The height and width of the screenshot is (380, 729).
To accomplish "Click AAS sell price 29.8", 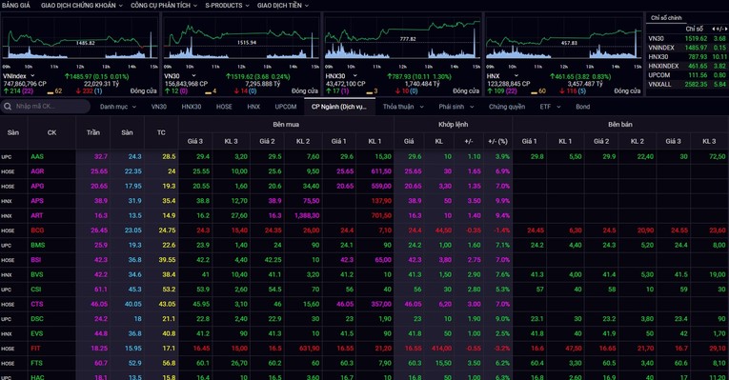I will coord(537,156).
